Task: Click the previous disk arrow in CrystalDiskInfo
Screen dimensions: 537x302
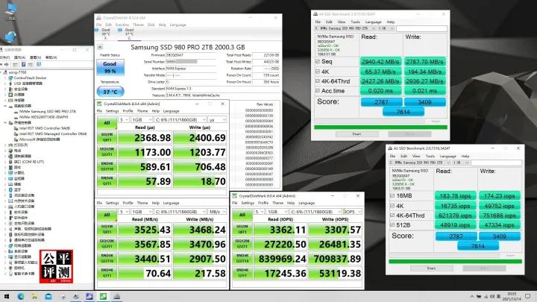Action: [100, 47]
